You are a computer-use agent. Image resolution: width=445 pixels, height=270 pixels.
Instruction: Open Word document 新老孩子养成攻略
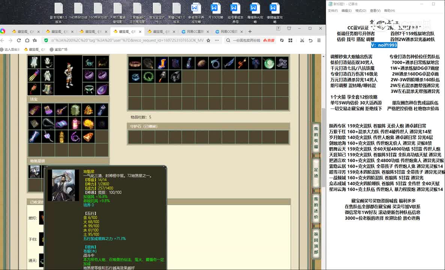click(x=196, y=13)
